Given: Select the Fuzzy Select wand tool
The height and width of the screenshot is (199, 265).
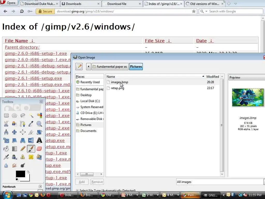Looking at the screenshot, I should coord(31,116).
